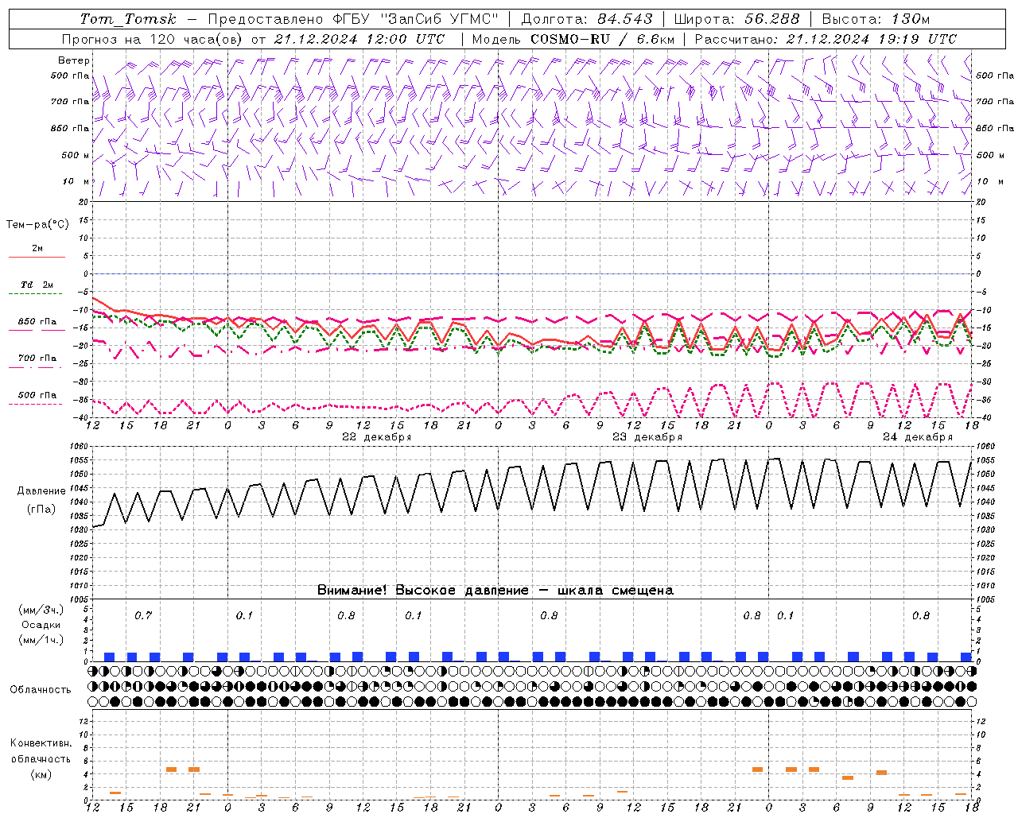Click the '(мм/1ч.)' precipitation unit label
Screen dimensions: 1018x814
pyautogui.click(x=41, y=640)
